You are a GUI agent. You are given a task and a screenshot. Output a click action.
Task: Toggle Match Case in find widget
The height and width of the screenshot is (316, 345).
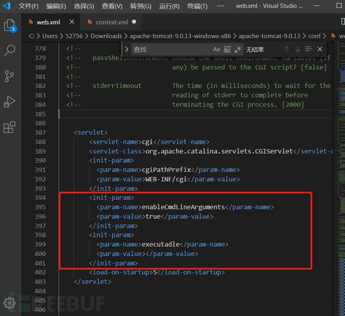pyautogui.click(x=216, y=49)
